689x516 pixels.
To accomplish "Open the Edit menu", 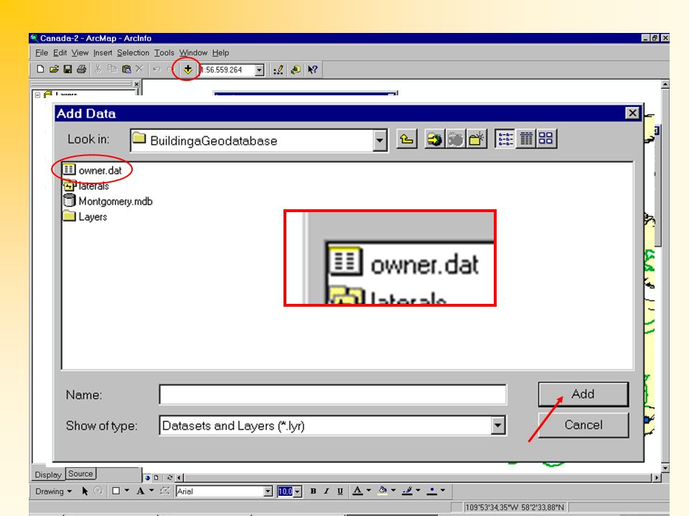I will pyautogui.click(x=60, y=52).
